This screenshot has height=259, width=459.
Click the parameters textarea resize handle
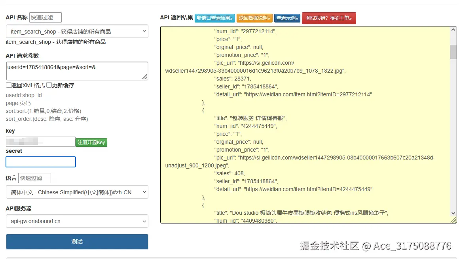coord(144,77)
